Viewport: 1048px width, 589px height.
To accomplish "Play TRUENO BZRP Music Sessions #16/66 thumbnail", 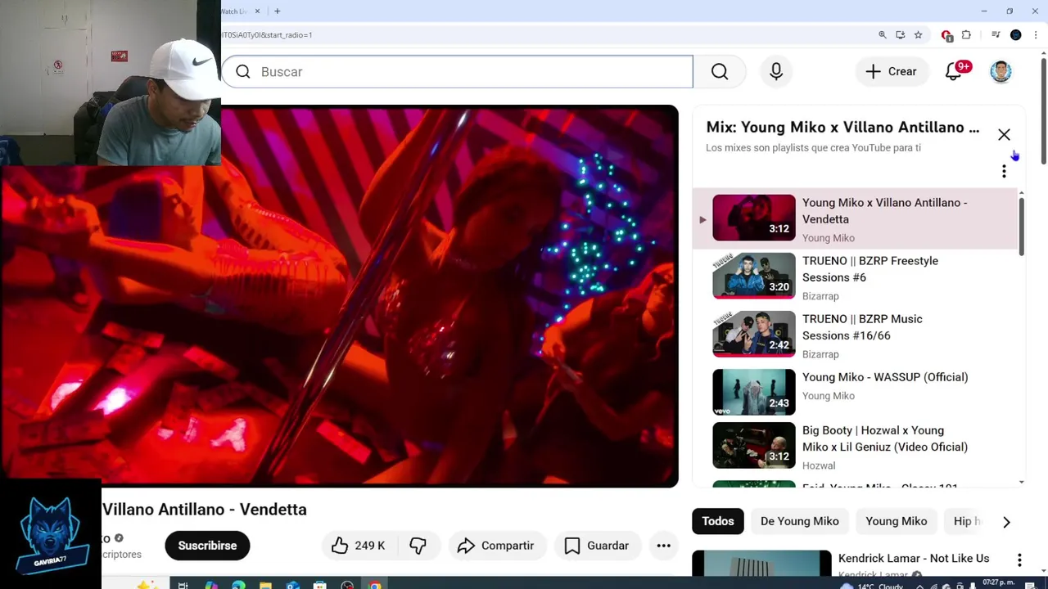I will (754, 334).
